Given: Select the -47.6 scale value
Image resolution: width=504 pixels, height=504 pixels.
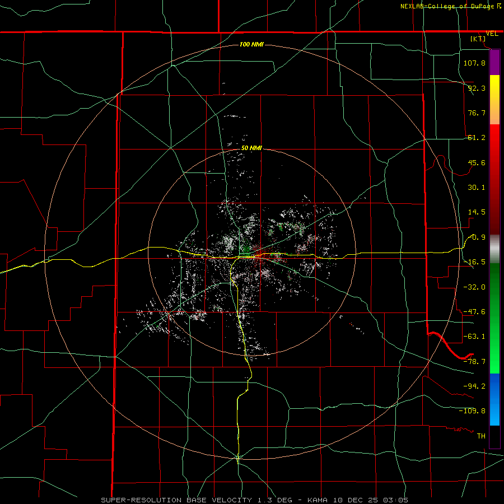Looking at the screenshot, I should point(474,311).
